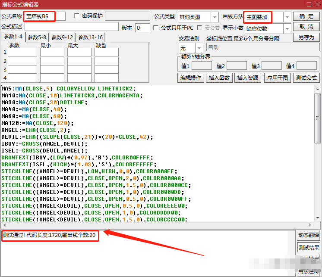Click the 动态翻译 button
This screenshot has height=277, width=322.
coord(309,235)
